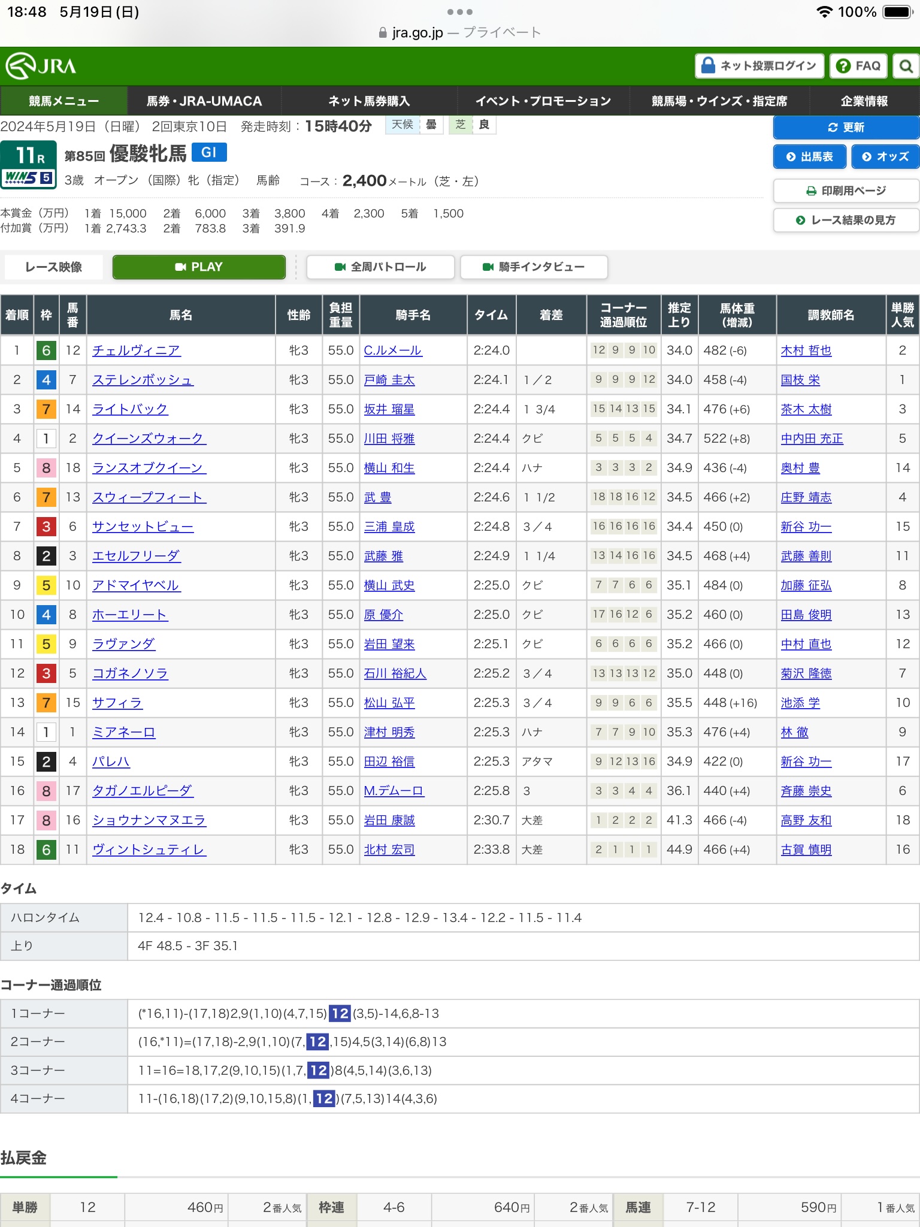
Task: Open 企業情報 menu
Action: 864,101
